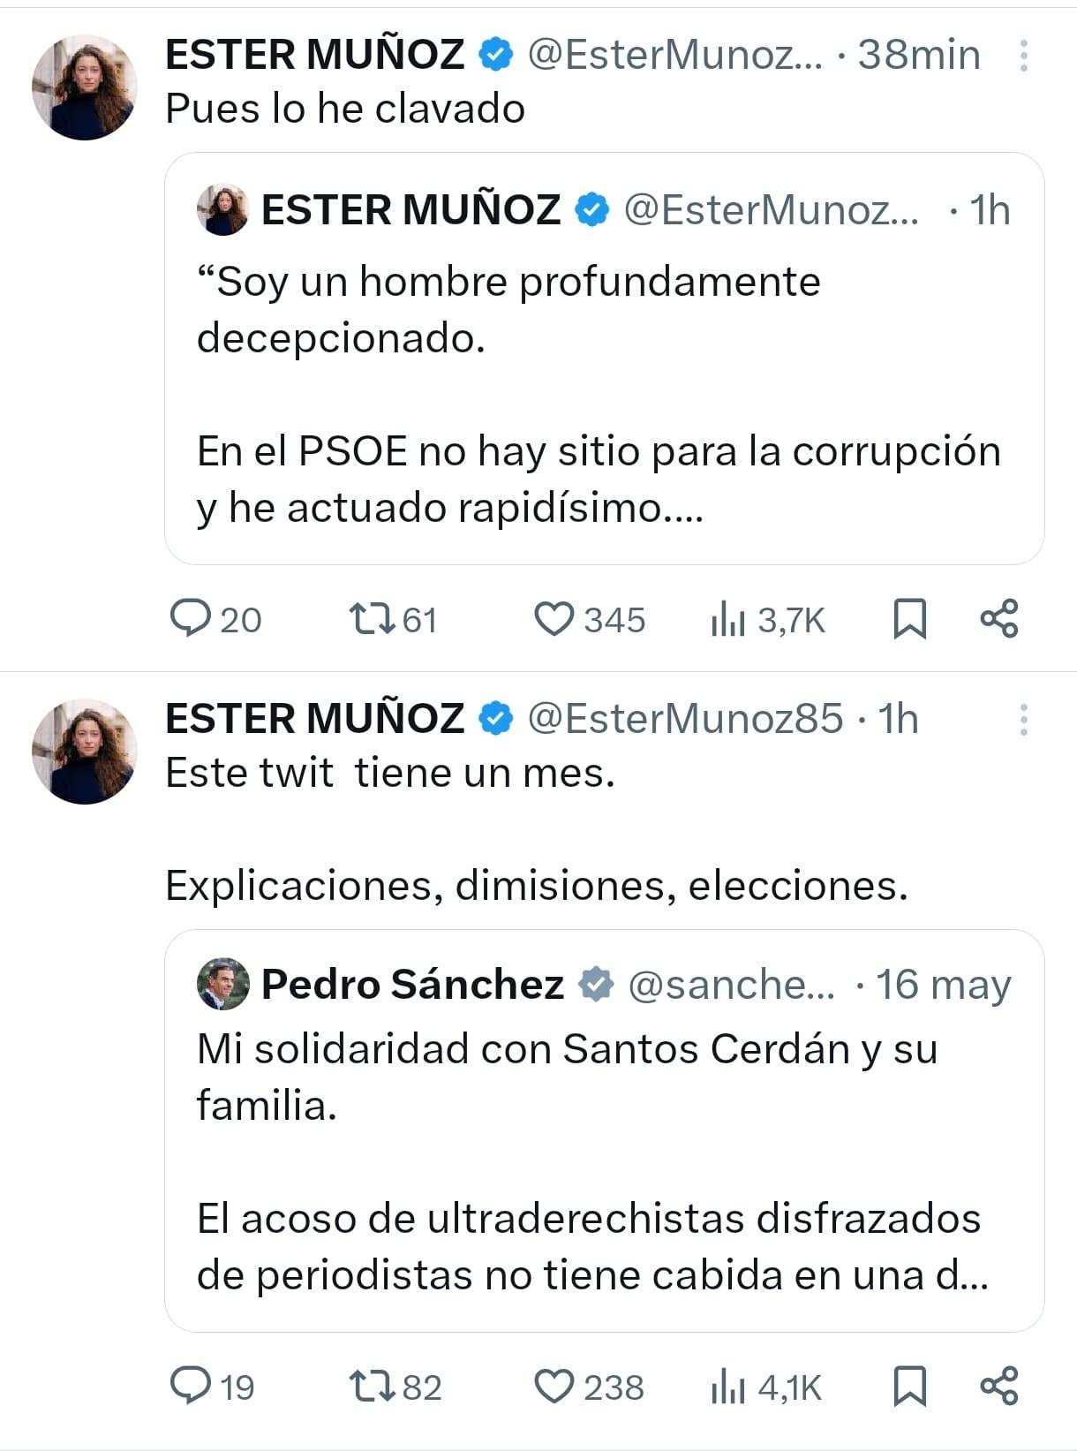Click Pedro Sánchez's avatar in quoted tweet
The height and width of the screenshot is (1451, 1077).
pos(222,984)
